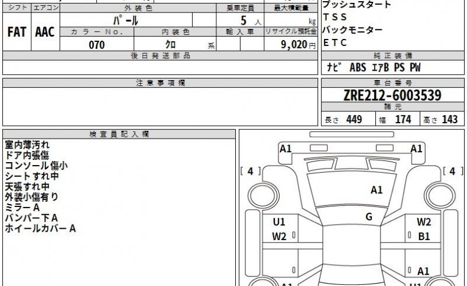Select the ETC equipment line
Image resolution: width=467 pixels, height=286 pixels.
tap(335, 43)
